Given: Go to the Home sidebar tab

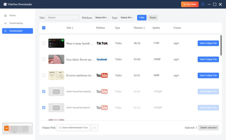Looking at the screenshot, I should tap(12, 15).
